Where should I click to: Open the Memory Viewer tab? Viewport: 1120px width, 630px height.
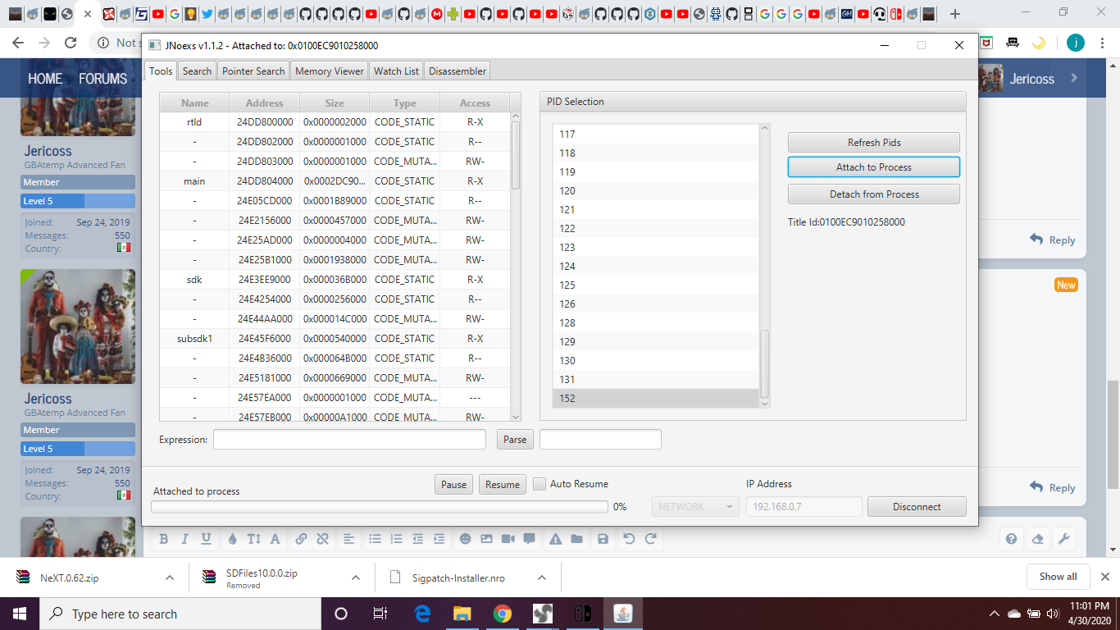click(x=330, y=71)
